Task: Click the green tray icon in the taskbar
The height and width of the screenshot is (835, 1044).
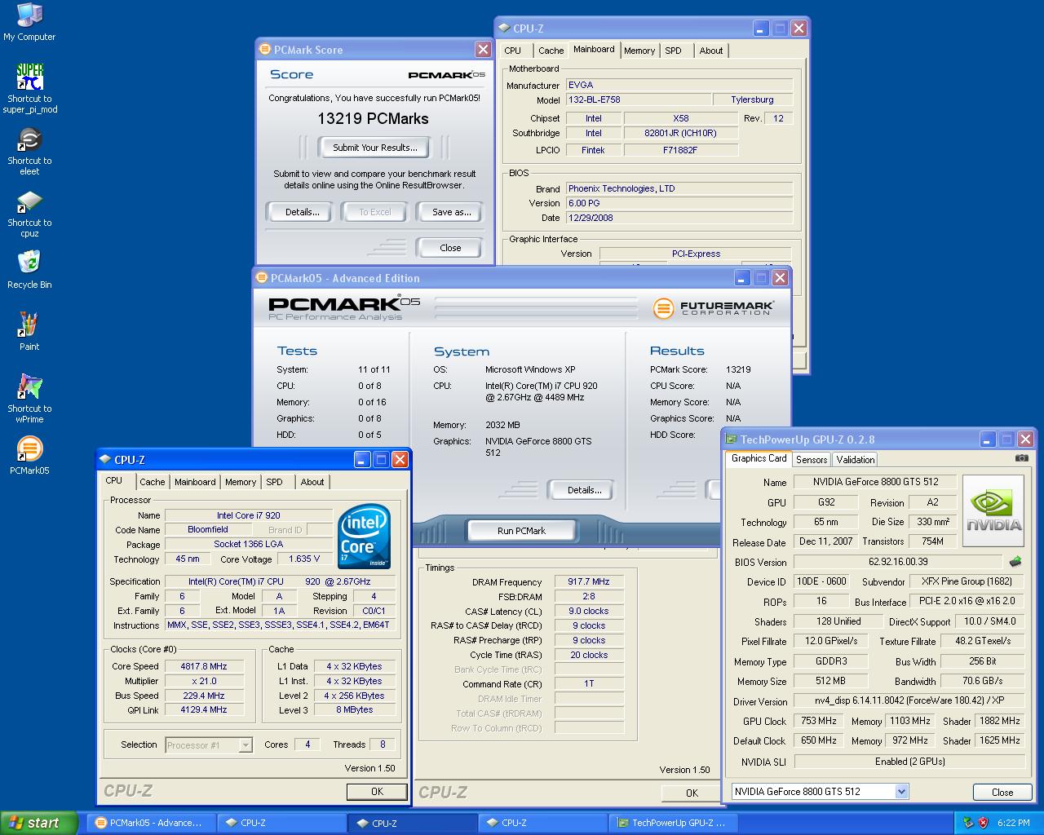Action: (x=968, y=824)
